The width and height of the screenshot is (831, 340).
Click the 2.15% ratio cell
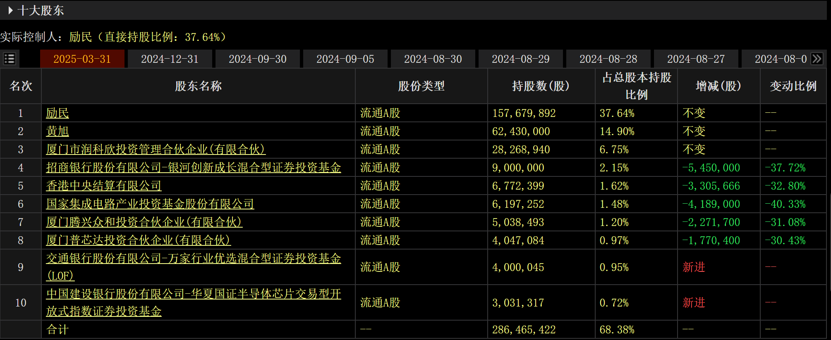click(614, 168)
